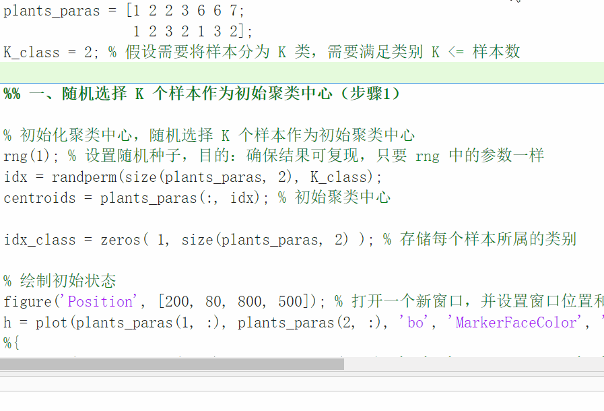
Task: Click the %{ block comment opener
Action: click(11, 342)
